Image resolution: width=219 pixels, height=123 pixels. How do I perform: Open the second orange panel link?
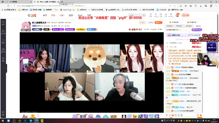(x=192, y=22)
